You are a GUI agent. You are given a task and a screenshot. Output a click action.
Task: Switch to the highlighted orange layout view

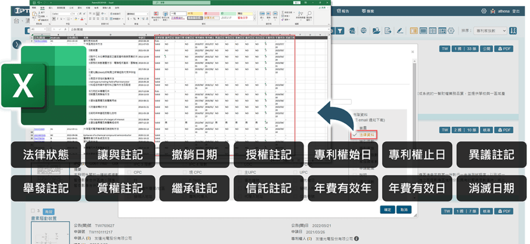pyautogui.click(x=413, y=31)
